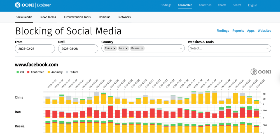Viewport: 280px width, 136px height.
Task: Click Iran's bar for 2025-03-05
Action: 110,112
